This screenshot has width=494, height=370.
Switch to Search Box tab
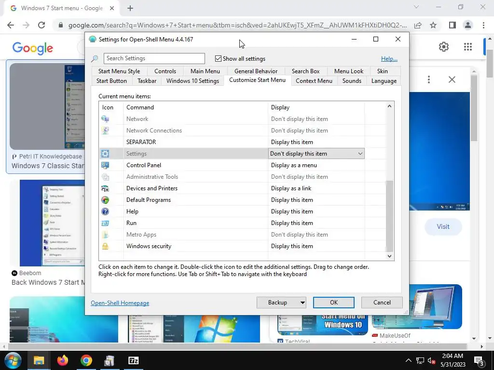pos(305,71)
